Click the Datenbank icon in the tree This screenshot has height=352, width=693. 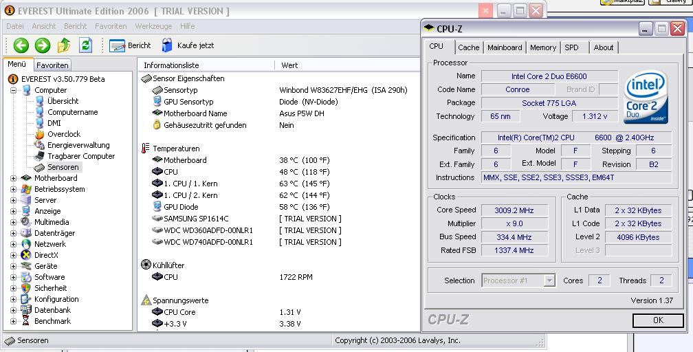[27, 310]
